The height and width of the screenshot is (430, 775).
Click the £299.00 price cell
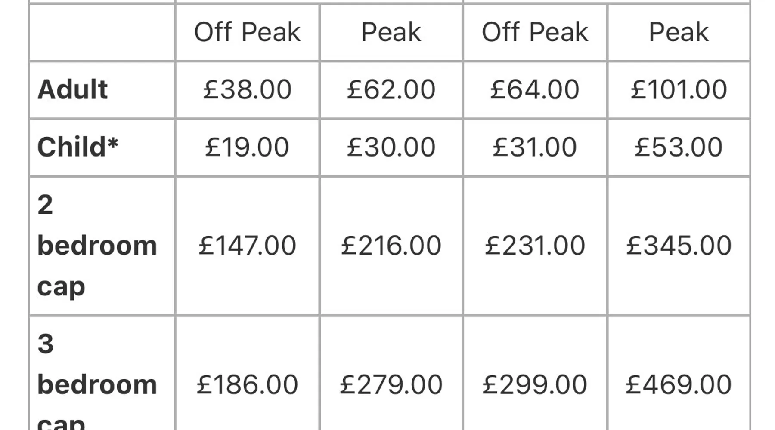click(x=534, y=384)
